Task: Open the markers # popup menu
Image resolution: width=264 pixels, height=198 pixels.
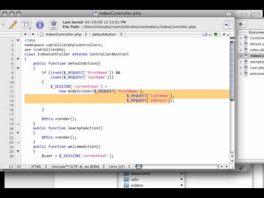Action: point(226,34)
